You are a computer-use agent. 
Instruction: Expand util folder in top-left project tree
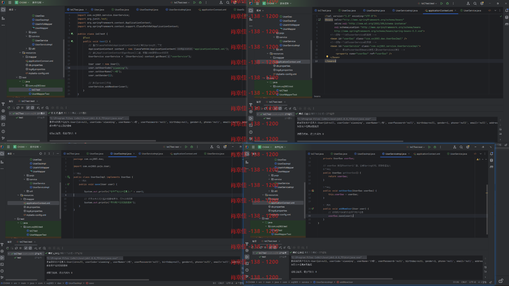[x=27, y=49]
